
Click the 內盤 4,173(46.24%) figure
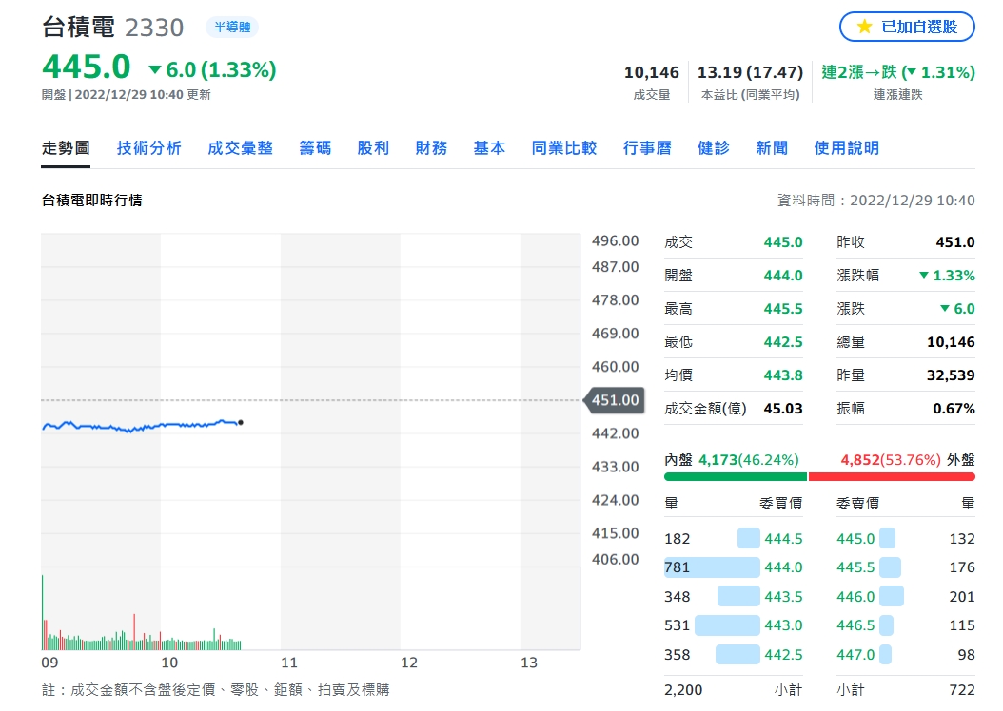tap(748, 460)
